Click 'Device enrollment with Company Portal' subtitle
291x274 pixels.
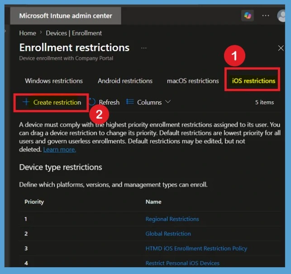(66, 58)
